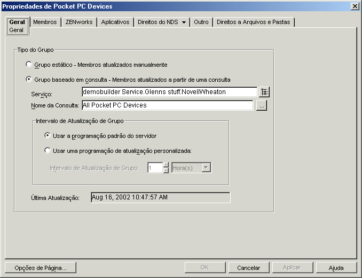This screenshot has height=278, width=362.
Task: Click the Última Atualização date field
Action: [161, 197]
